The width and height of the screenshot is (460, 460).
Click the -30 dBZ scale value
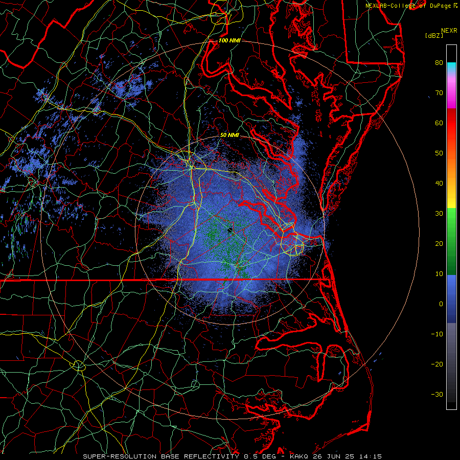coord(437,395)
